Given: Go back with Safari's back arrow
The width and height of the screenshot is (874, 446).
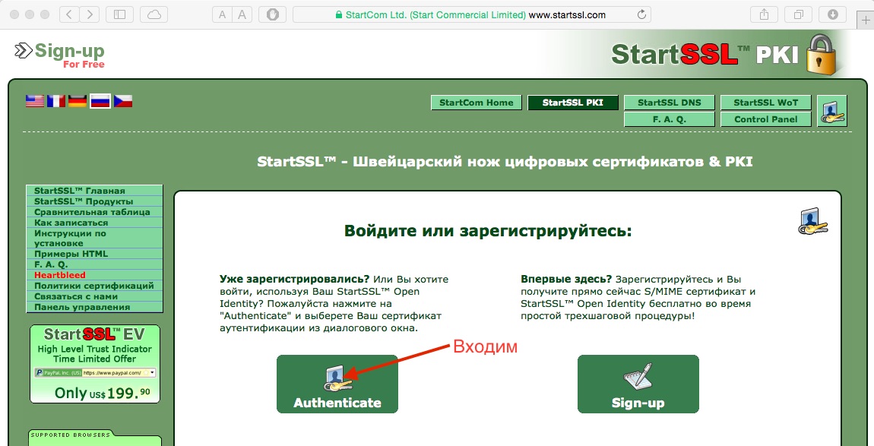Looking at the screenshot, I should (68, 14).
